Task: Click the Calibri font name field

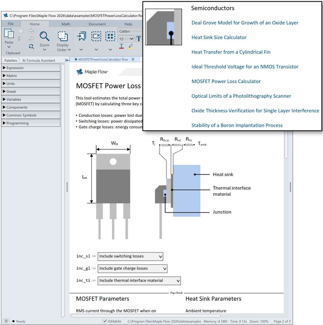Action: [130, 31]
